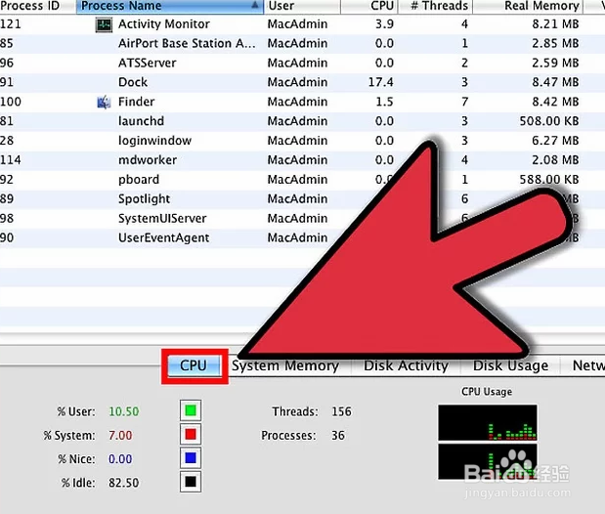
Task: Click the 17.4 CPU value for Dock
Action: [x=381, y=82]
